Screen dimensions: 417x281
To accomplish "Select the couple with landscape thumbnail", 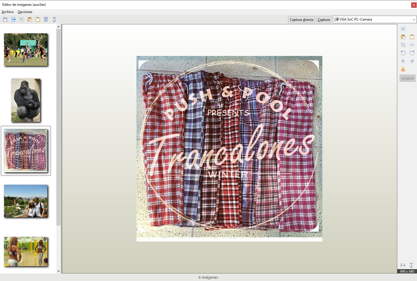I will tap(26, 201).
